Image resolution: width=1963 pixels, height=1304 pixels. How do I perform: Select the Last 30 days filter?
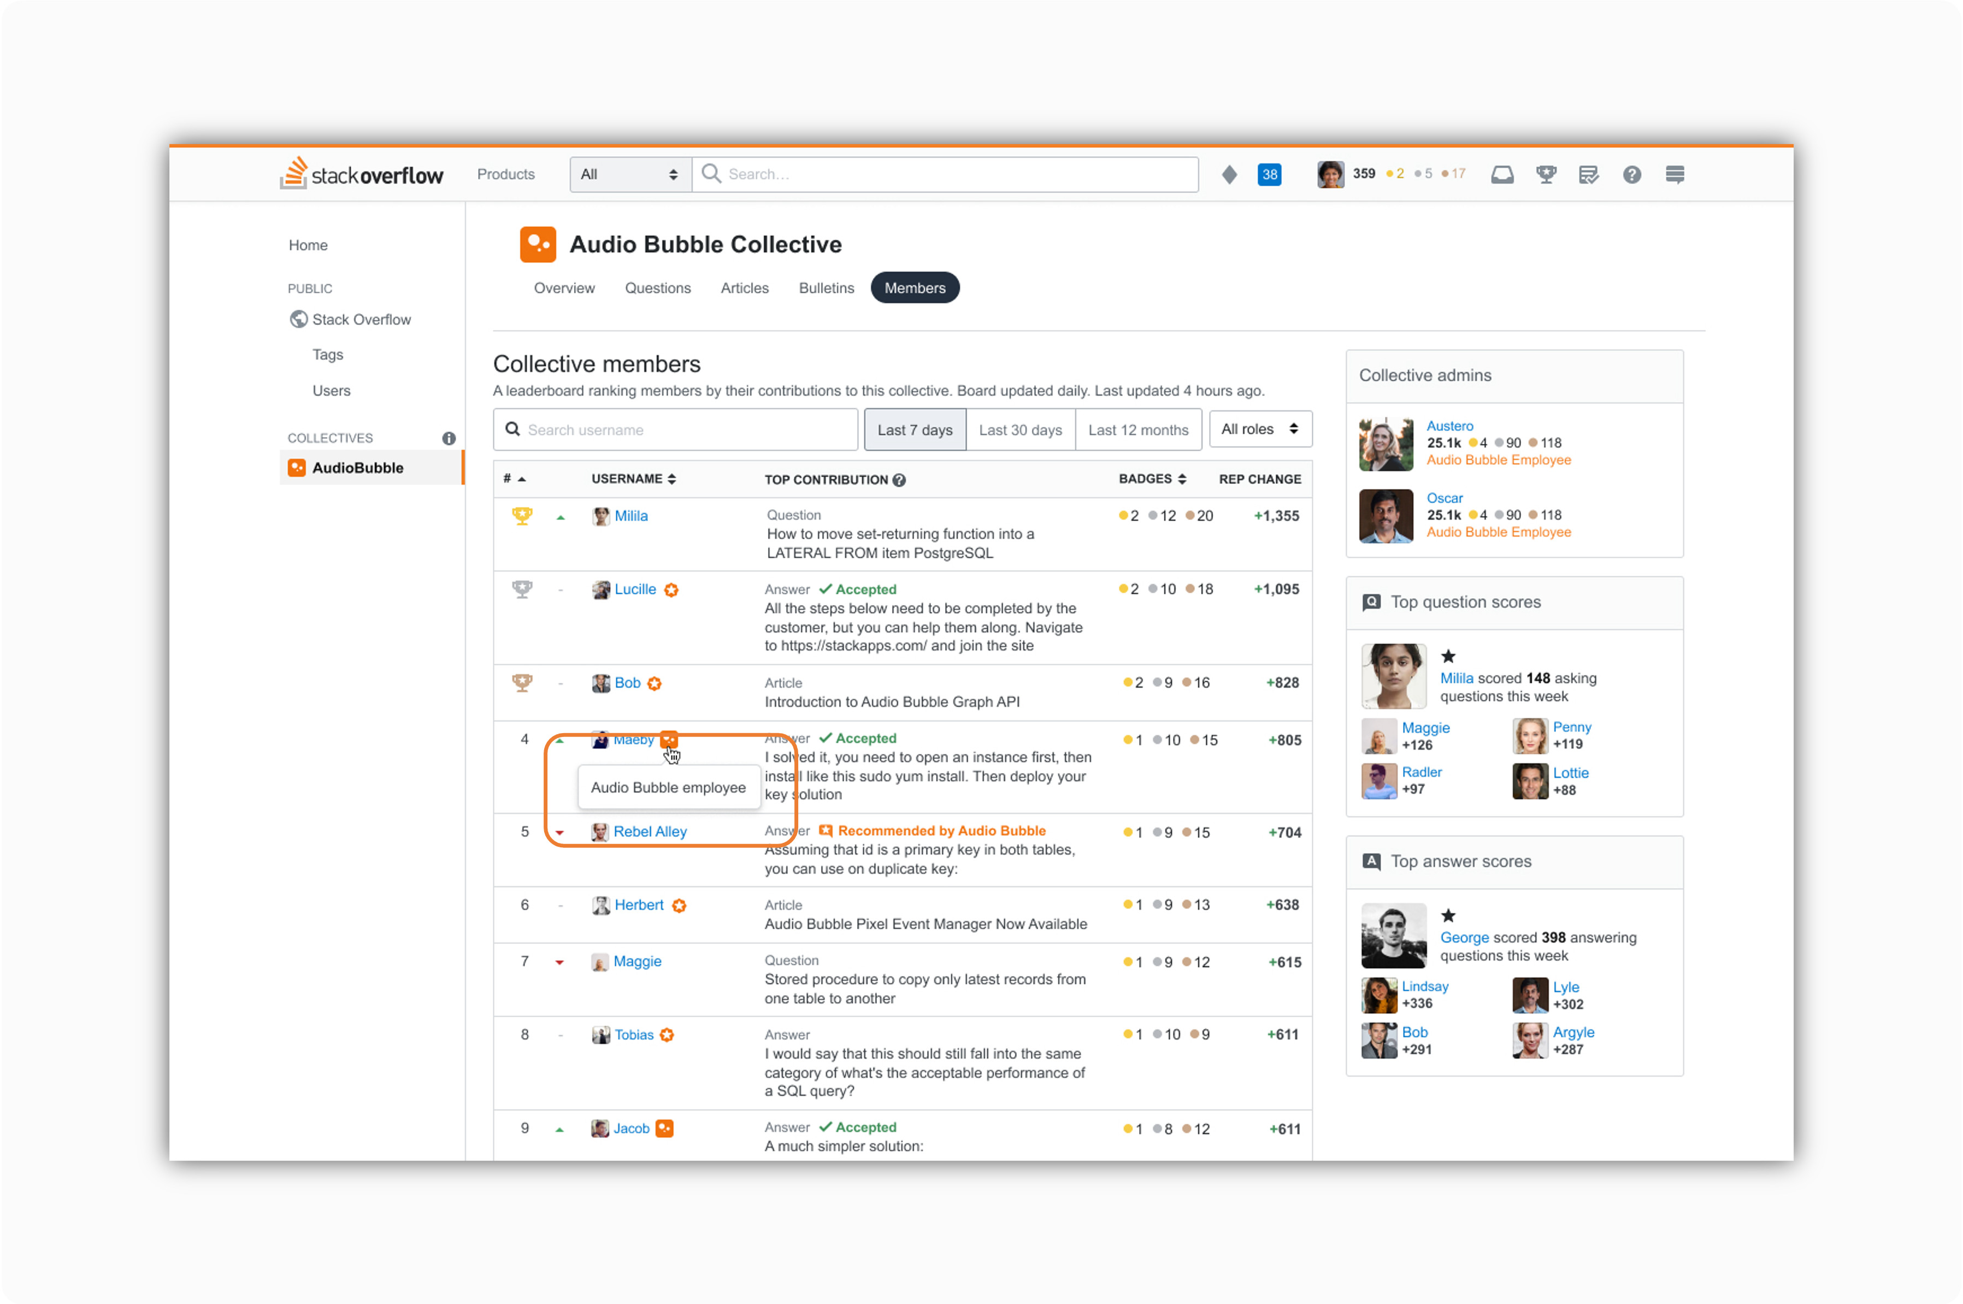point(1020,430)
